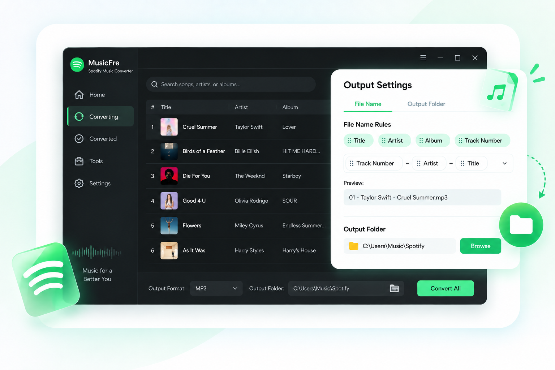Click the search magnifier icon

pos(154,84)
